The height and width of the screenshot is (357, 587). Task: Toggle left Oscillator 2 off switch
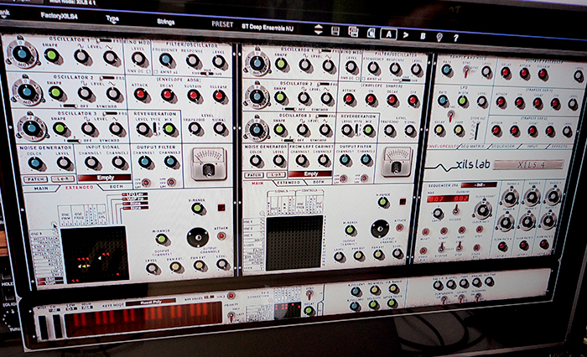tap(72, 106)
